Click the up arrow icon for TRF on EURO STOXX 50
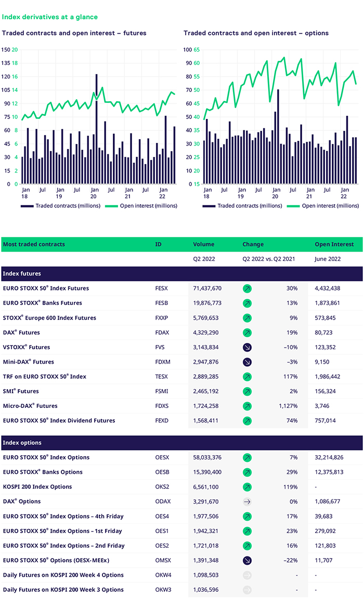The image size is (364, 610). pyautogui.click(x=247, y=376)
